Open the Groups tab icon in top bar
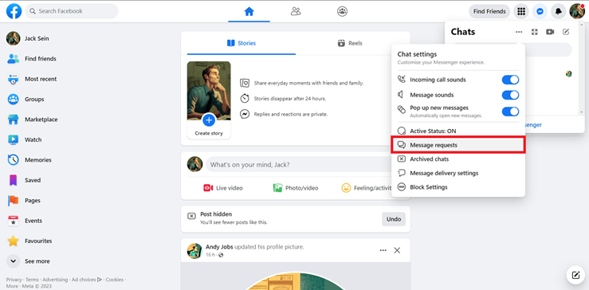 point(342,12)
